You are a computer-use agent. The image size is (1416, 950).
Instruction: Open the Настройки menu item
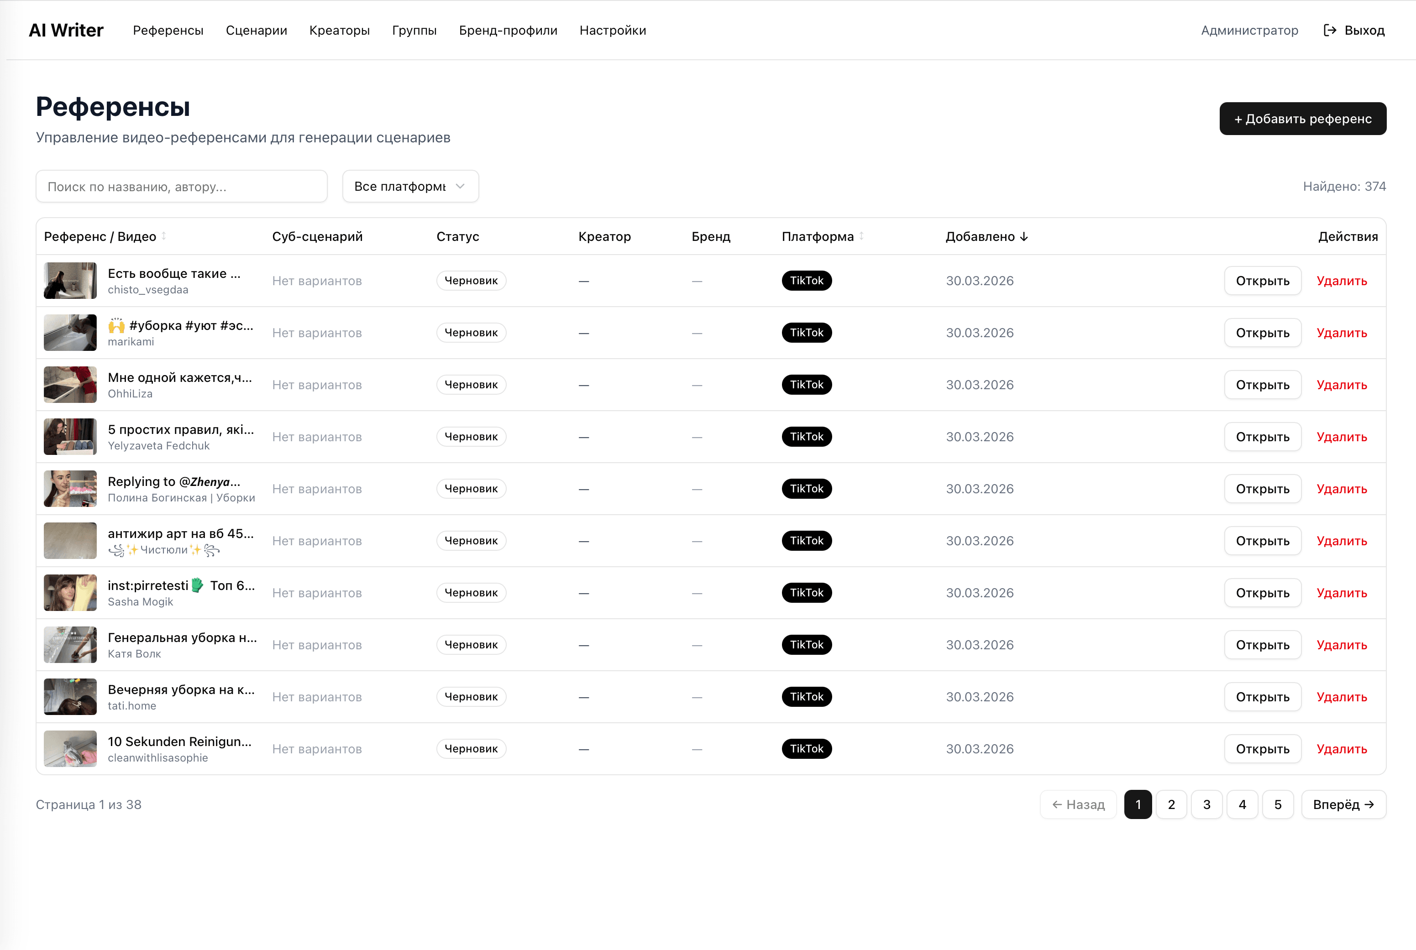click(x=612, y=30)
